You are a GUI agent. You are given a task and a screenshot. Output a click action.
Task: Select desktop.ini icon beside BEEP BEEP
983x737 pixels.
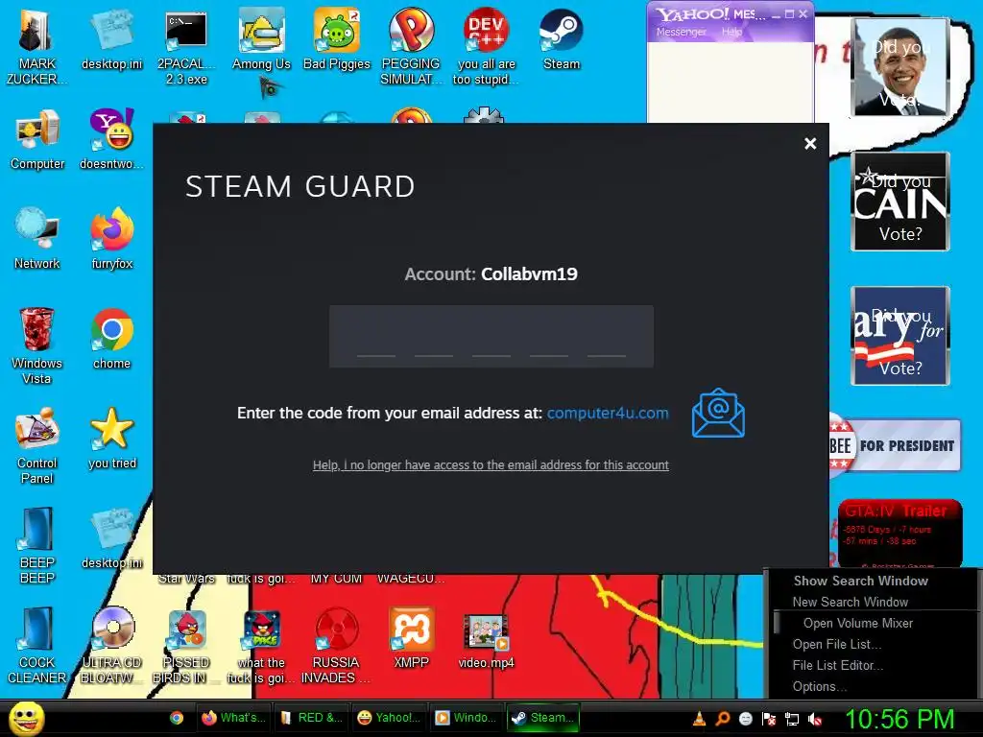pos(111,539)
